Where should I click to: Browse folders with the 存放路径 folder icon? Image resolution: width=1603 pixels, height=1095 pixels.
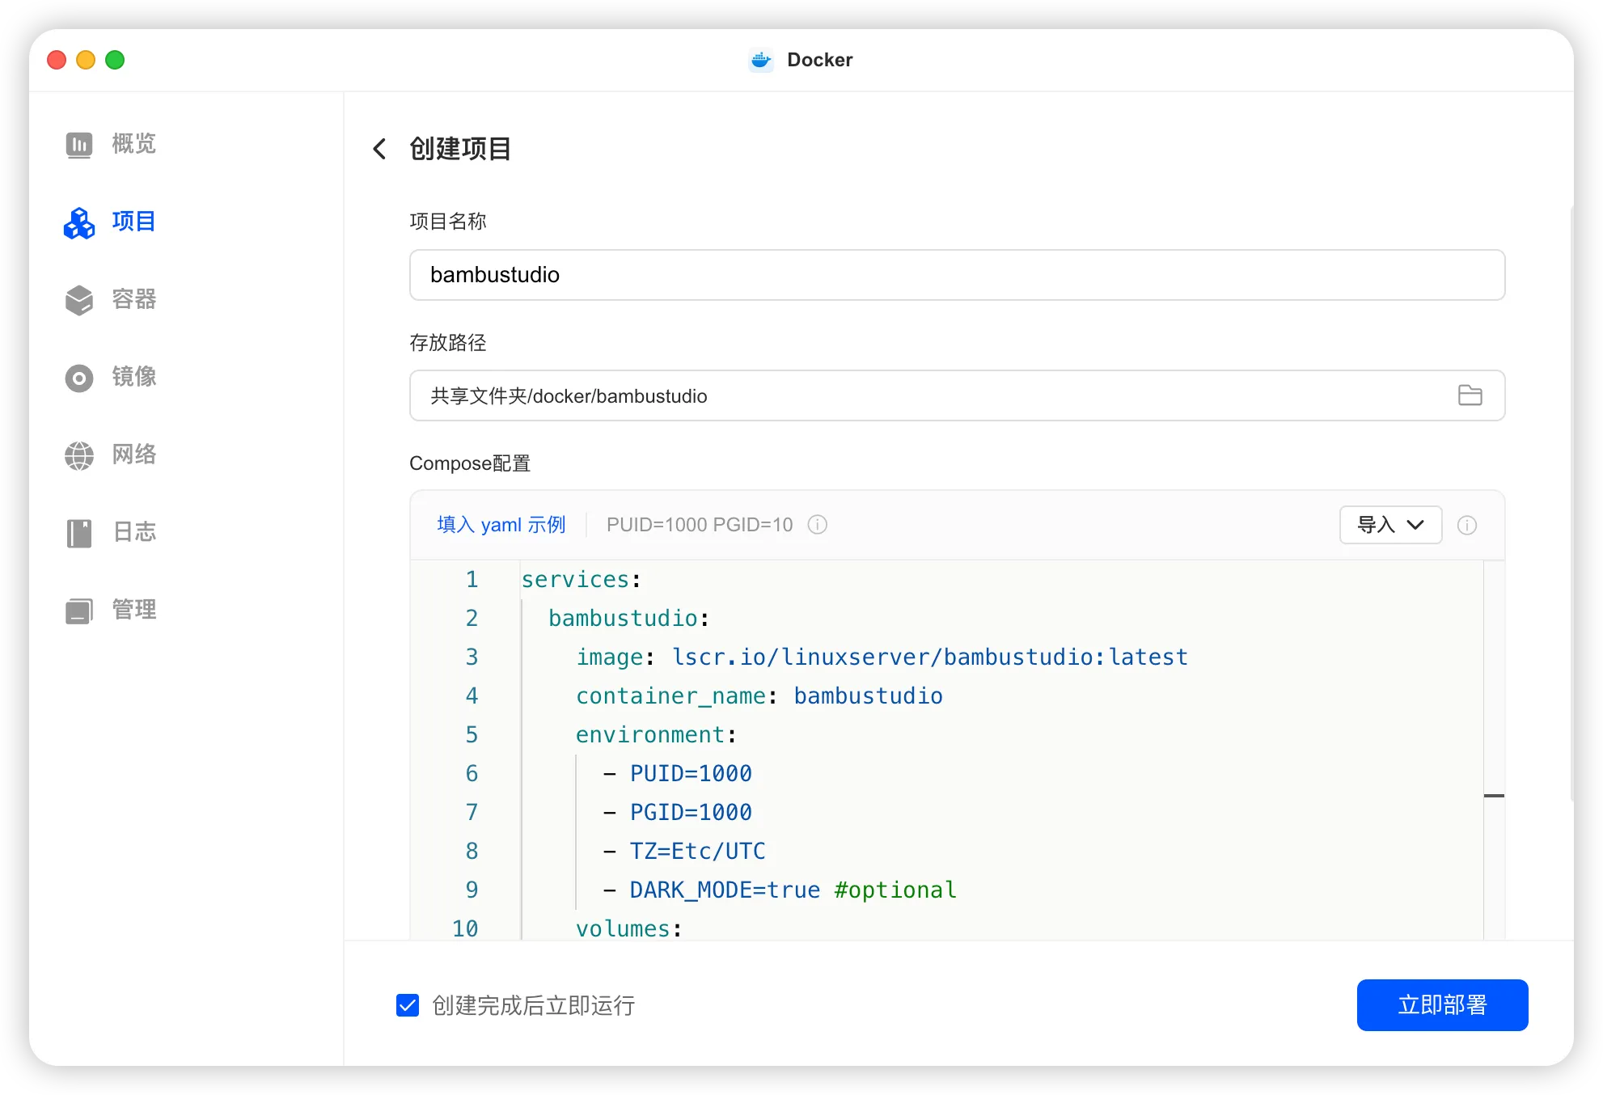pyautogui.click(x=1470, y=395)
